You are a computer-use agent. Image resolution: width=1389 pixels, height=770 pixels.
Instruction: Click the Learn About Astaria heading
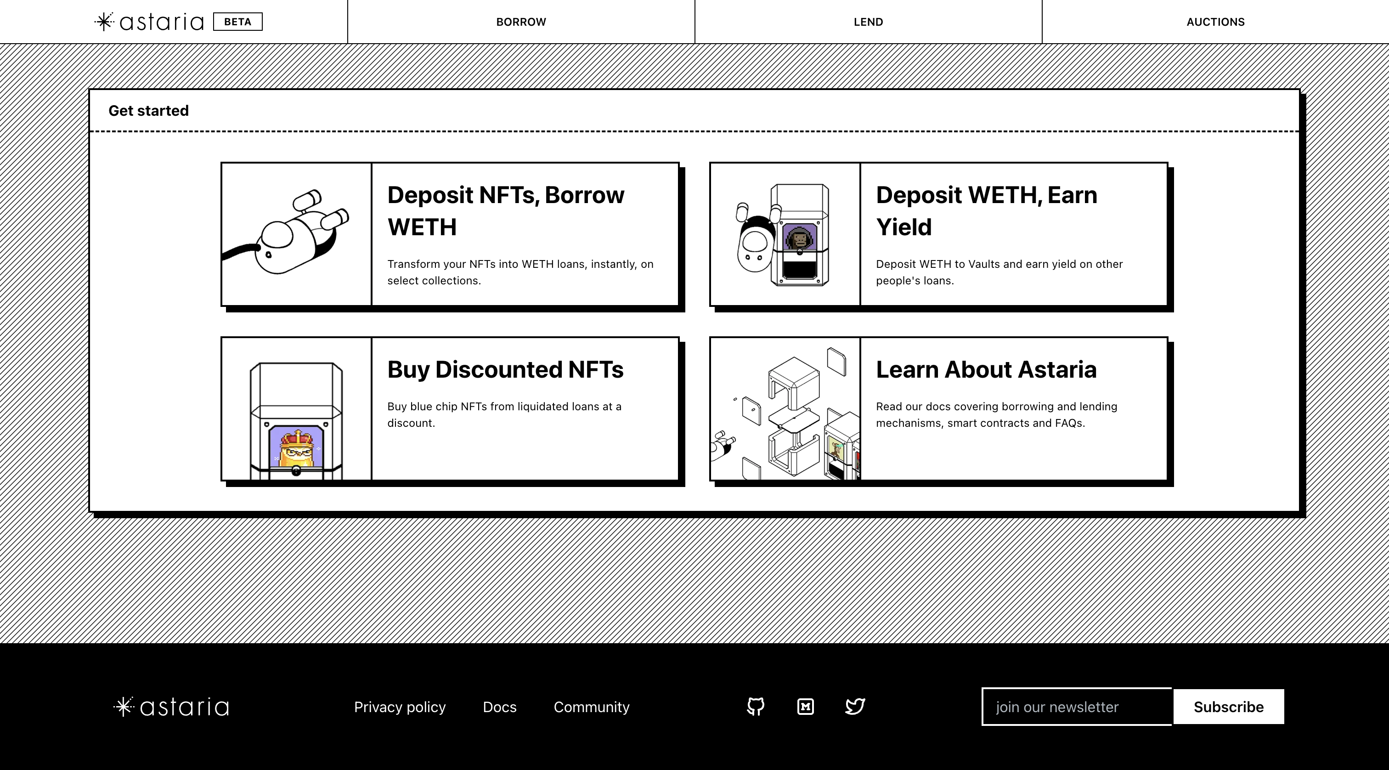[x=986, y=369]
